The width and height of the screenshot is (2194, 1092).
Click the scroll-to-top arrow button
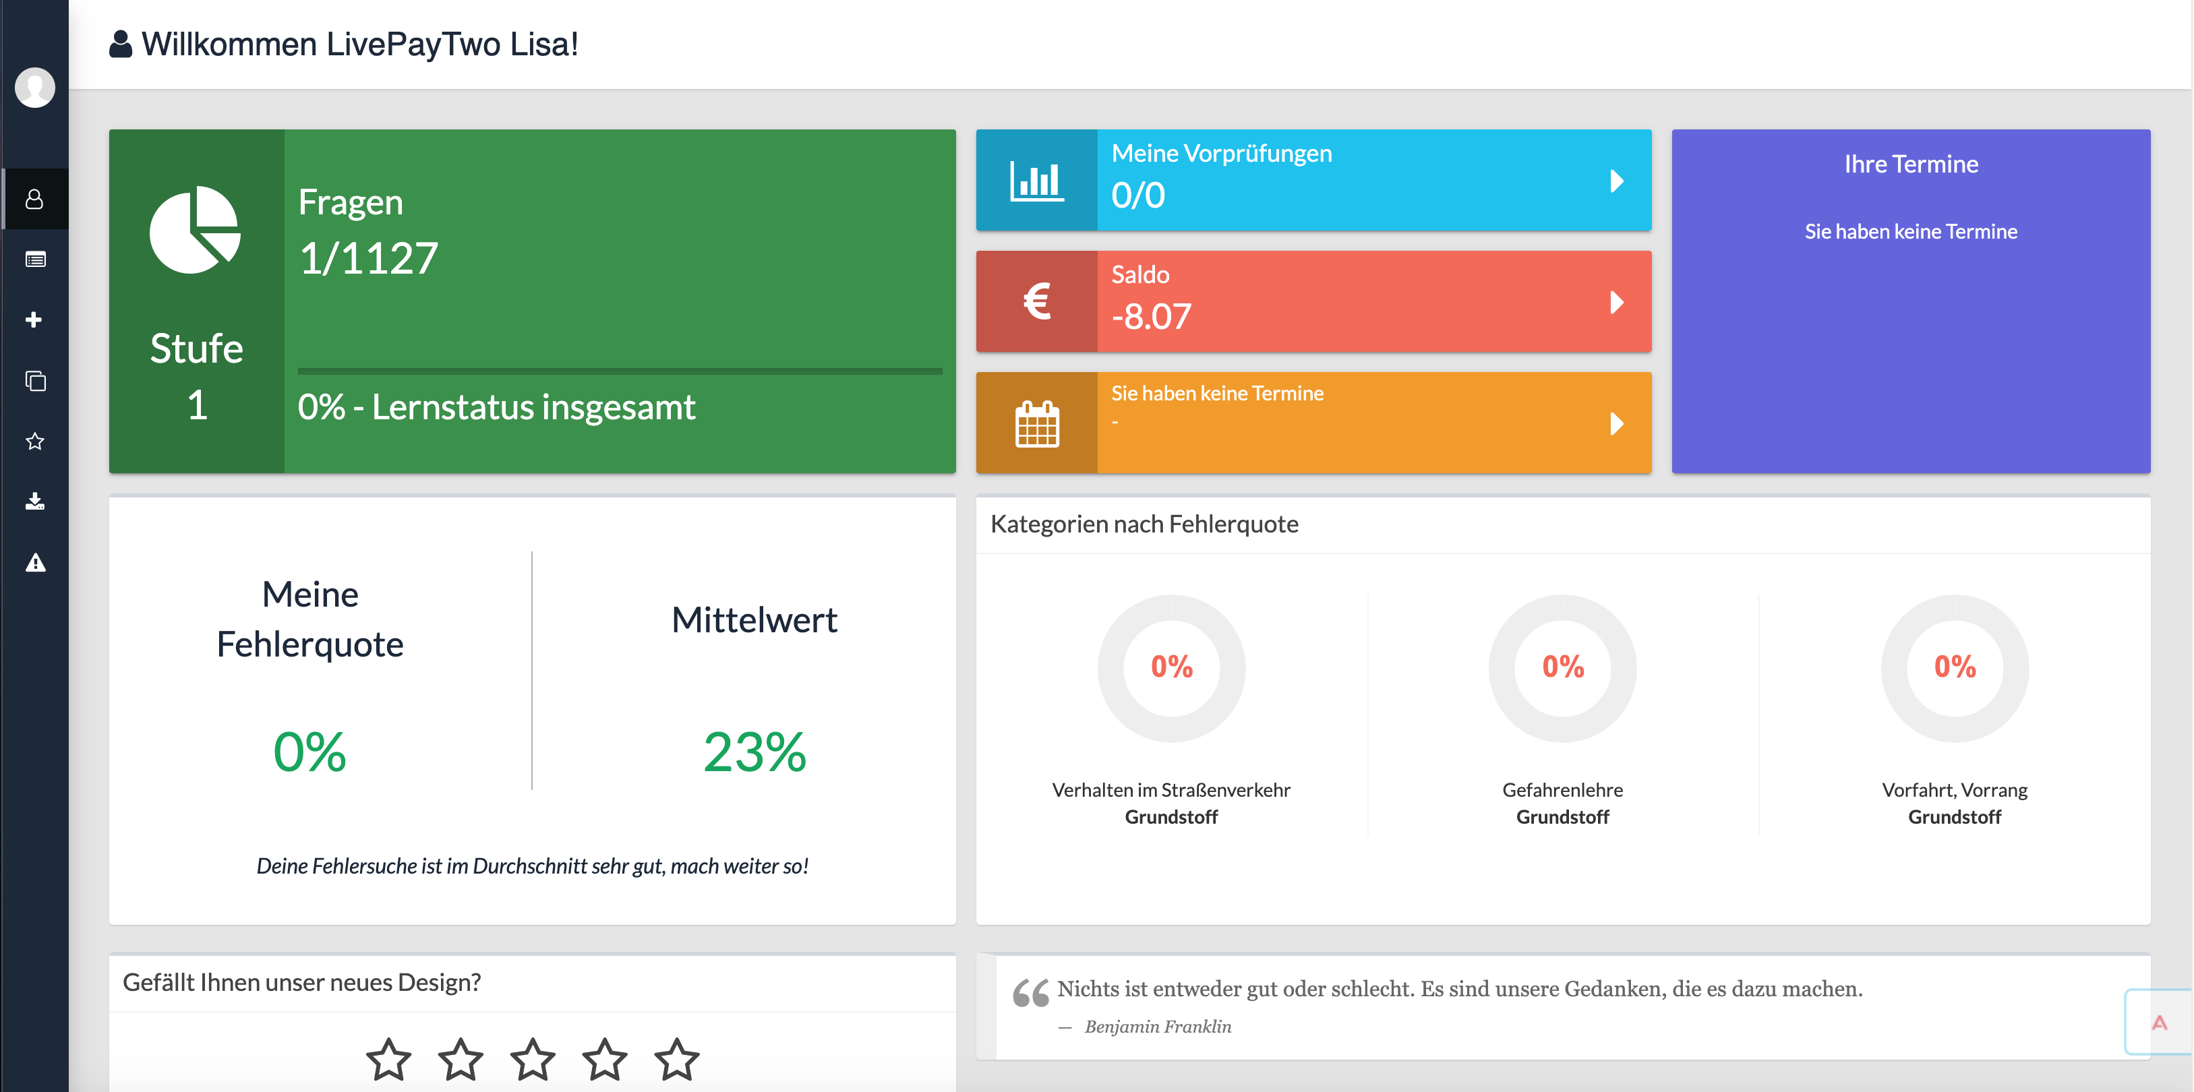tap(2158, 1022)
